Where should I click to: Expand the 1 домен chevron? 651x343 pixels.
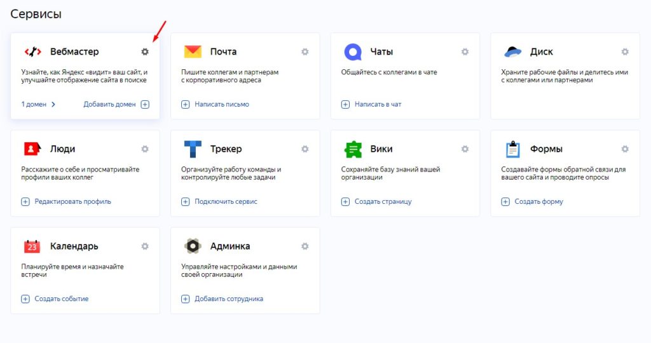(x=53, y=105)
